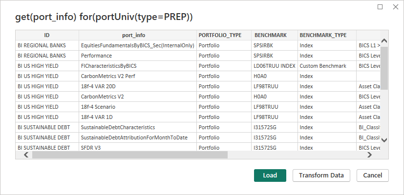Click BI REGIONAL BANKS in the Performance row
404x195 pixels.
47,56
